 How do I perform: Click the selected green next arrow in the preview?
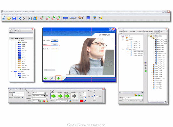click(x=58, y=78)
